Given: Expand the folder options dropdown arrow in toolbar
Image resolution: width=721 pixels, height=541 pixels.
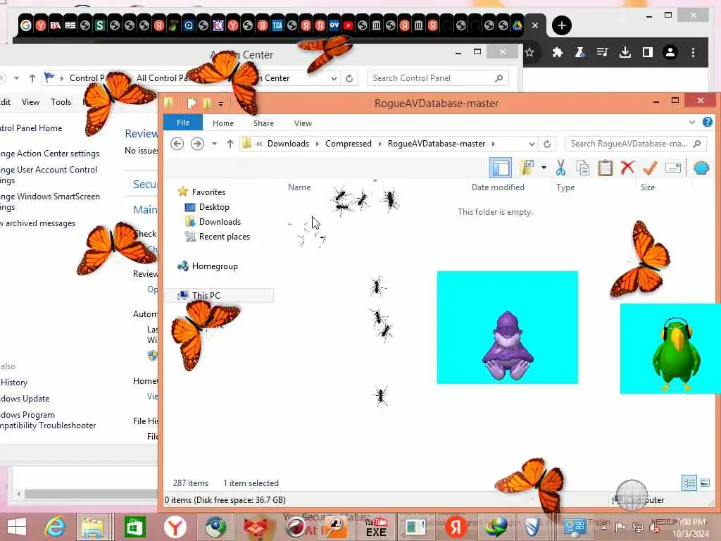Looking at the screenshot, I should tap(544, 168).
